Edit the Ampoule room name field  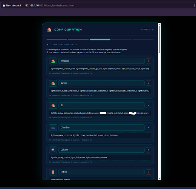(101, 61)
